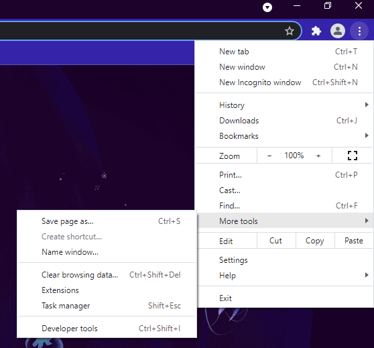The width and height of the screenshot is (374, 348).
Task: Open Clear browsing data... option
Action: [x=107, y=275]
